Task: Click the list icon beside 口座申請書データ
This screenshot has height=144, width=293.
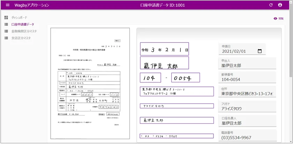Action: point(6,24)
